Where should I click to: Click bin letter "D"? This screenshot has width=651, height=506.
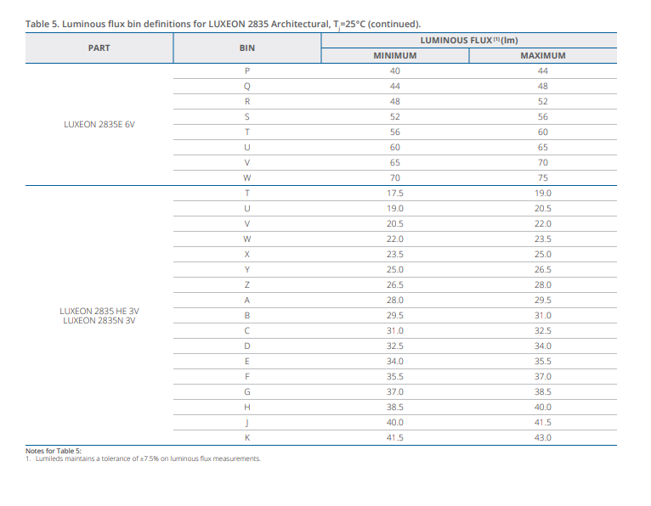pos(247,346)
